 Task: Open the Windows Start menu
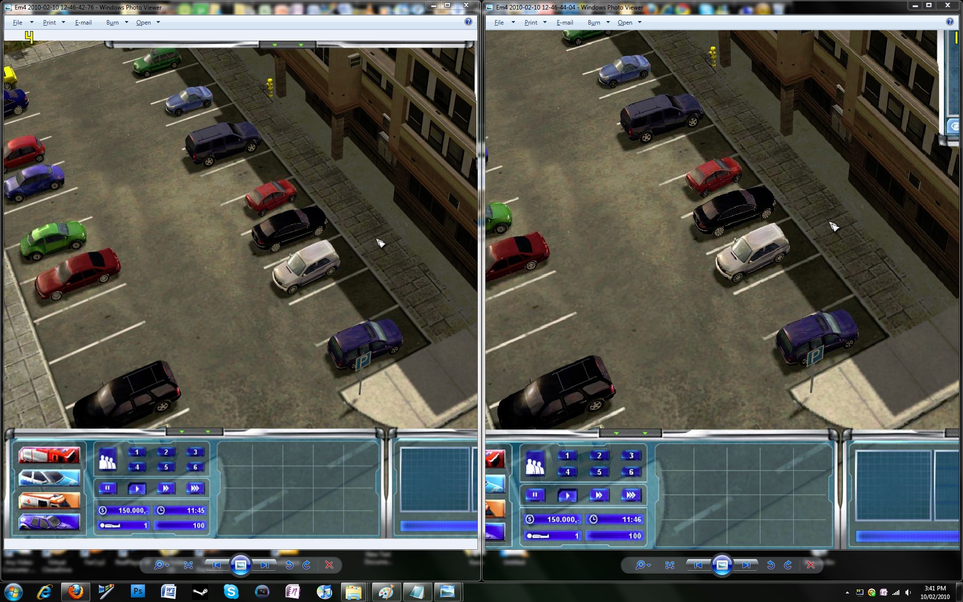click(x=14, y=592)
